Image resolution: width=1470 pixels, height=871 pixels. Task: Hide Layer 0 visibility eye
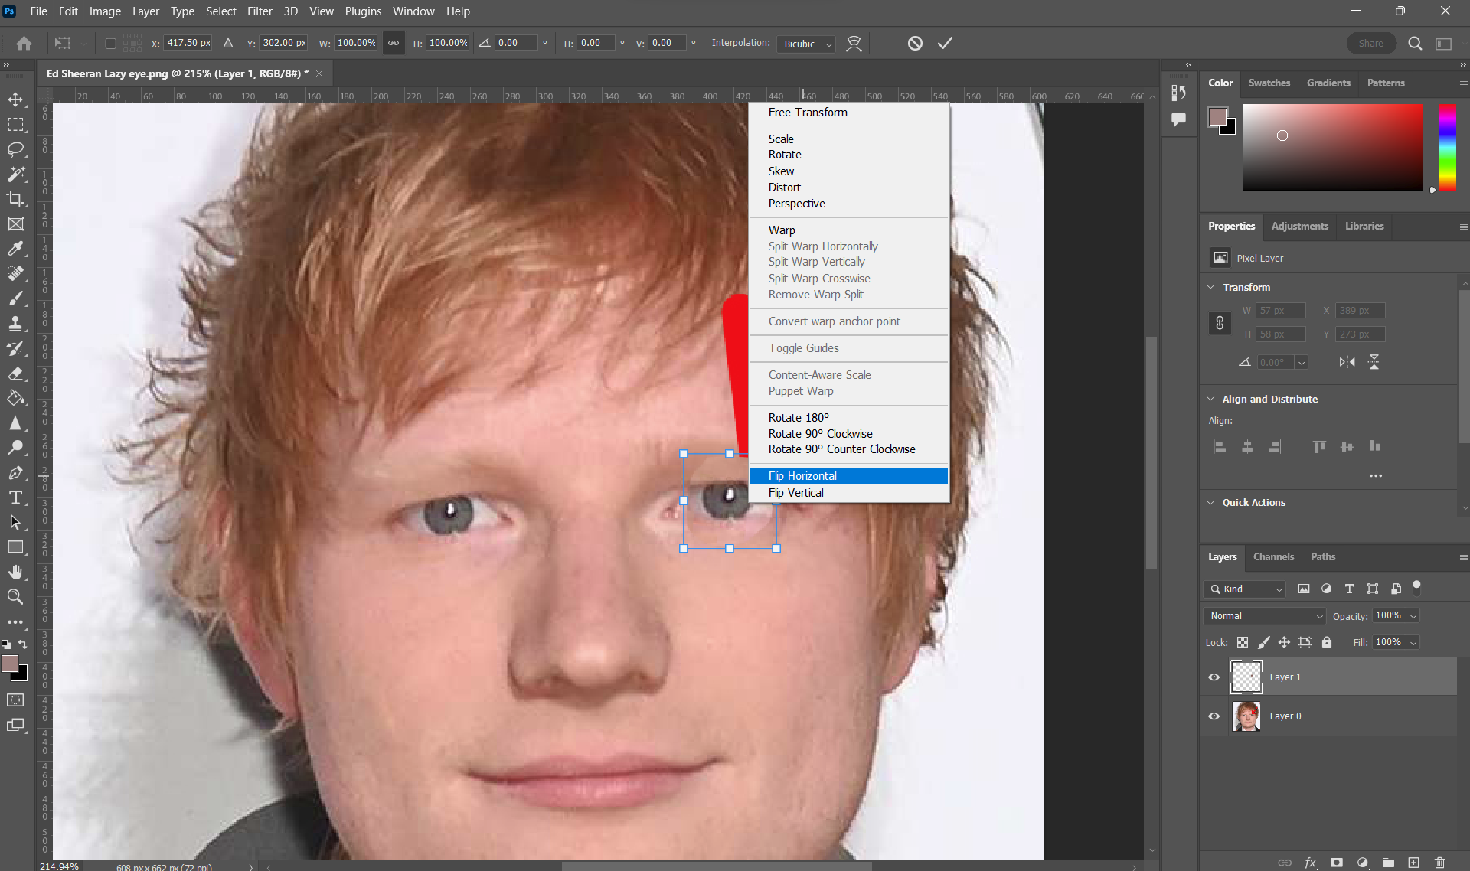pos(1214,716)
